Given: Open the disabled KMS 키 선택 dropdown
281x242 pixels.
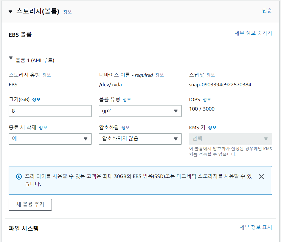Looking at the screenshot, I should click(x=229, y=139).
